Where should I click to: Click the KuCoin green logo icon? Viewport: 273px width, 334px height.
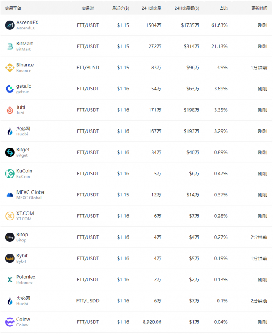pos(10,174)
